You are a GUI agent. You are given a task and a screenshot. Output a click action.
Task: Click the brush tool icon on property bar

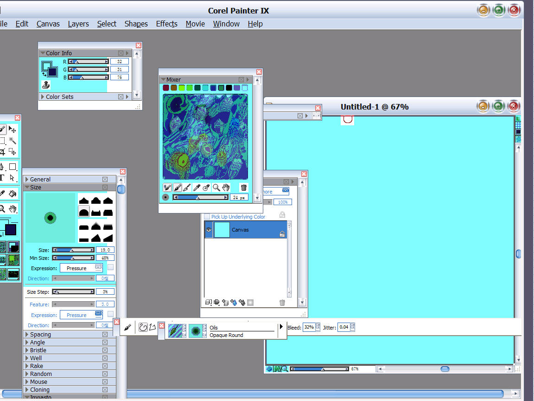(127, 328)
